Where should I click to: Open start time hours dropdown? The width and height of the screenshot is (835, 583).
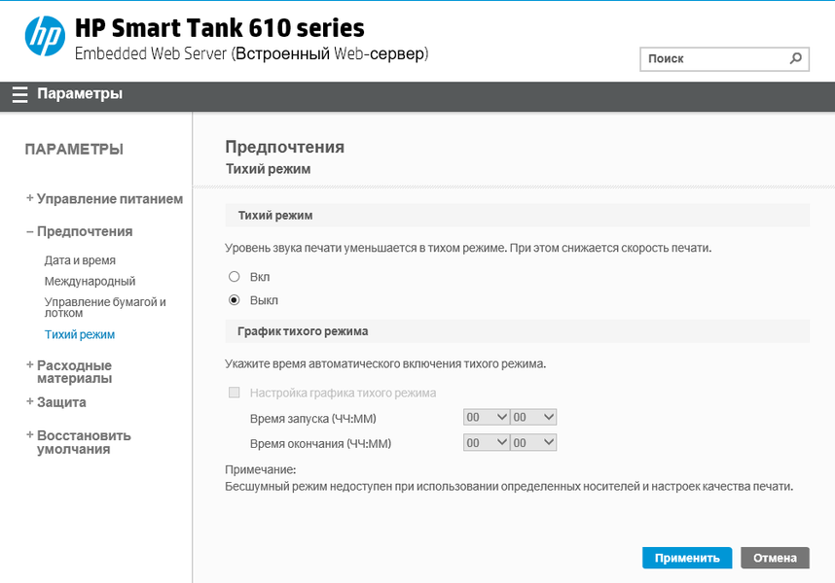click(487, 417)
